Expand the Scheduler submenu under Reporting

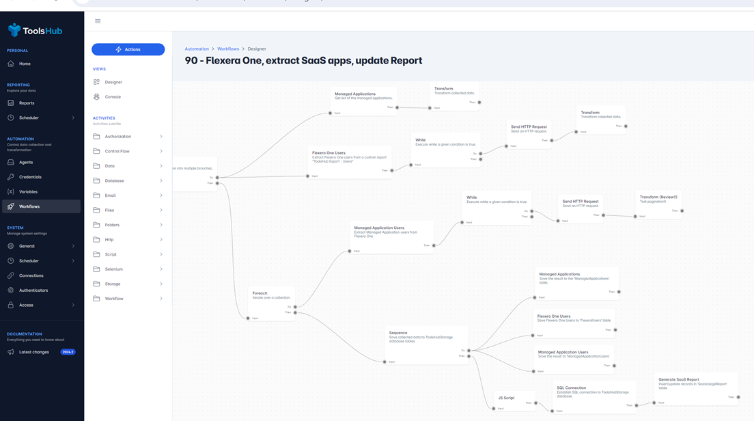[73, 118]
